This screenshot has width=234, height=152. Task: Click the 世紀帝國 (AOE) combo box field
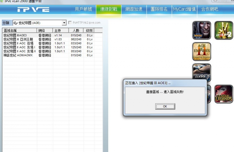point(39,23)
